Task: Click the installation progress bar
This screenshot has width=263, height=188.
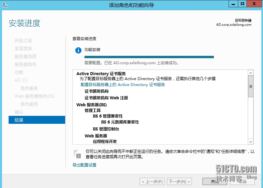Action: 149,57
